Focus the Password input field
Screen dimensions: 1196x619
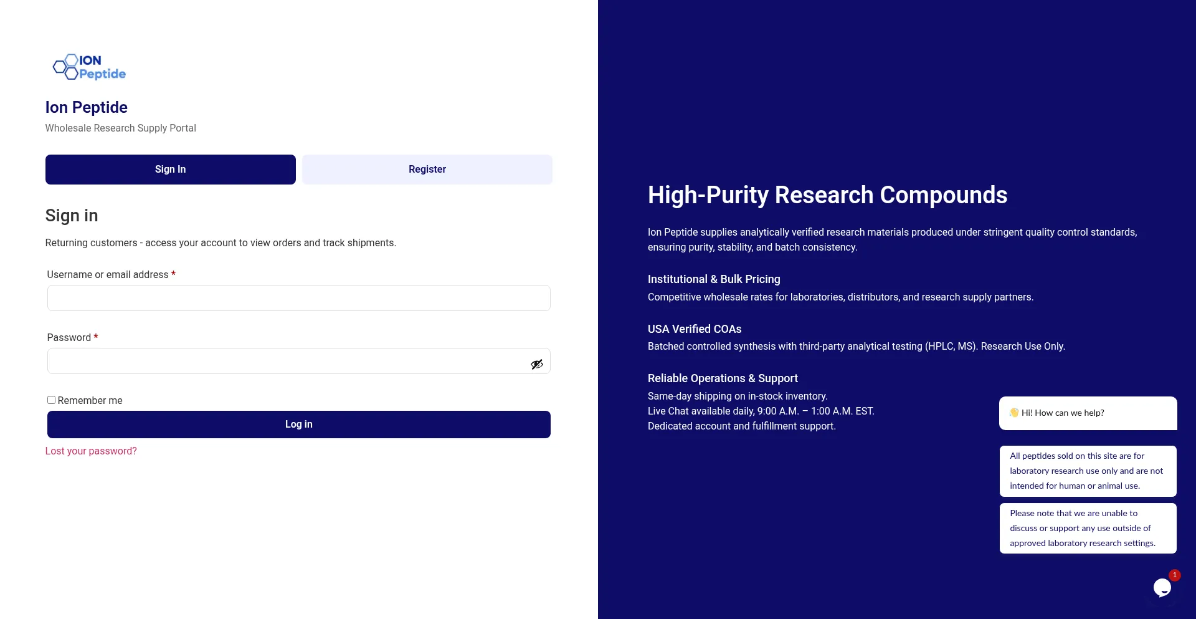[299, 361]
